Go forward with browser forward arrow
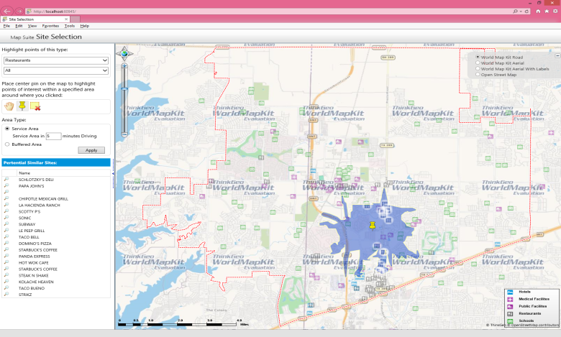 pos(19,11)
